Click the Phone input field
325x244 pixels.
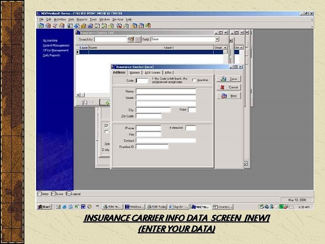pos(149,128)
